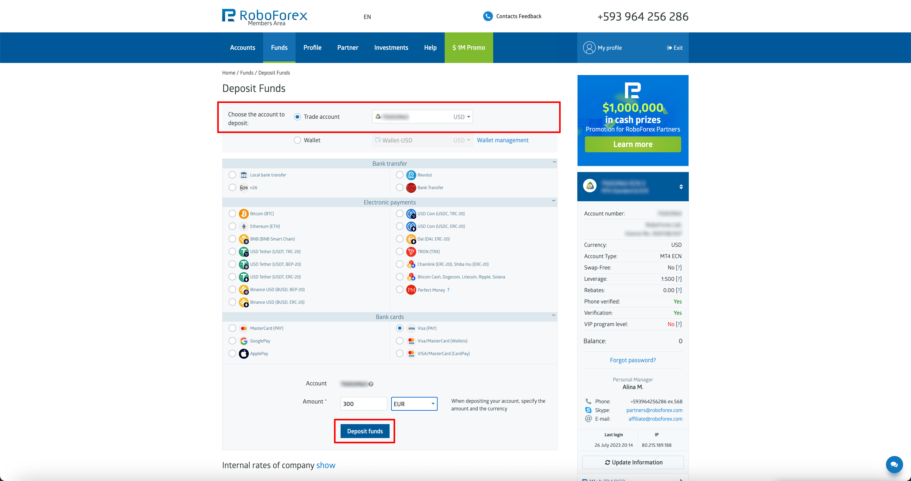Click Funds in the breadcrumb
Screen dimensions: 911x481
click(x=246, y=73)
